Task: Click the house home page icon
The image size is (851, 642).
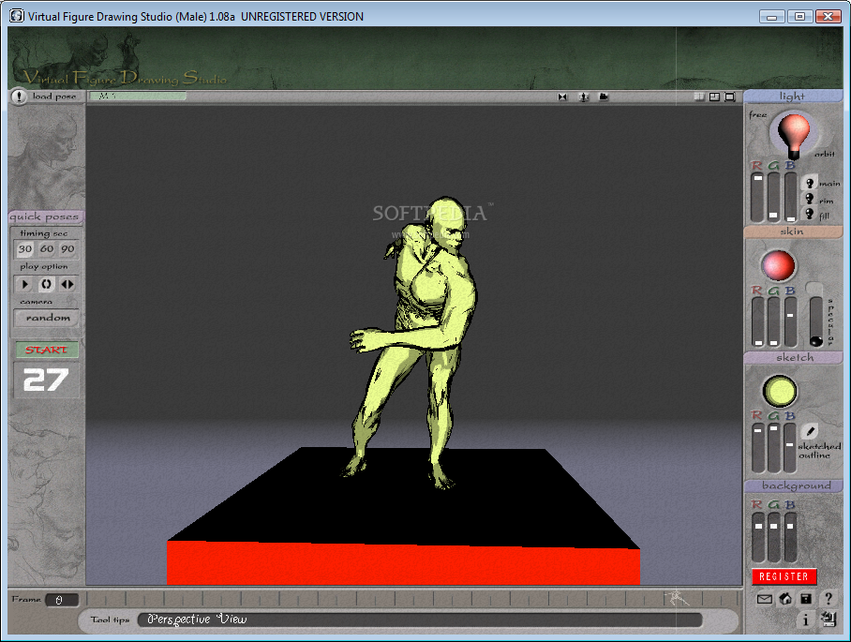Action: [785, 599]
